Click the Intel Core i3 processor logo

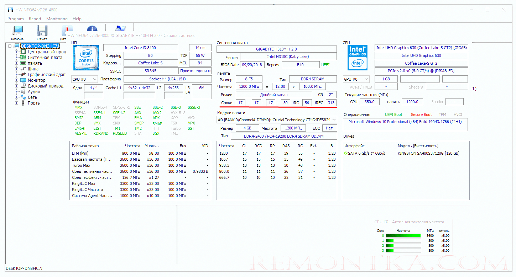click(x=86, y=58)
